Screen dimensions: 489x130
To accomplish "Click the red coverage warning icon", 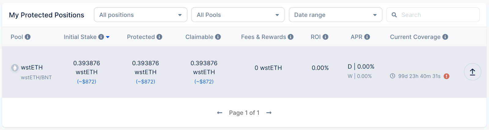I will [x=447, y=76].
